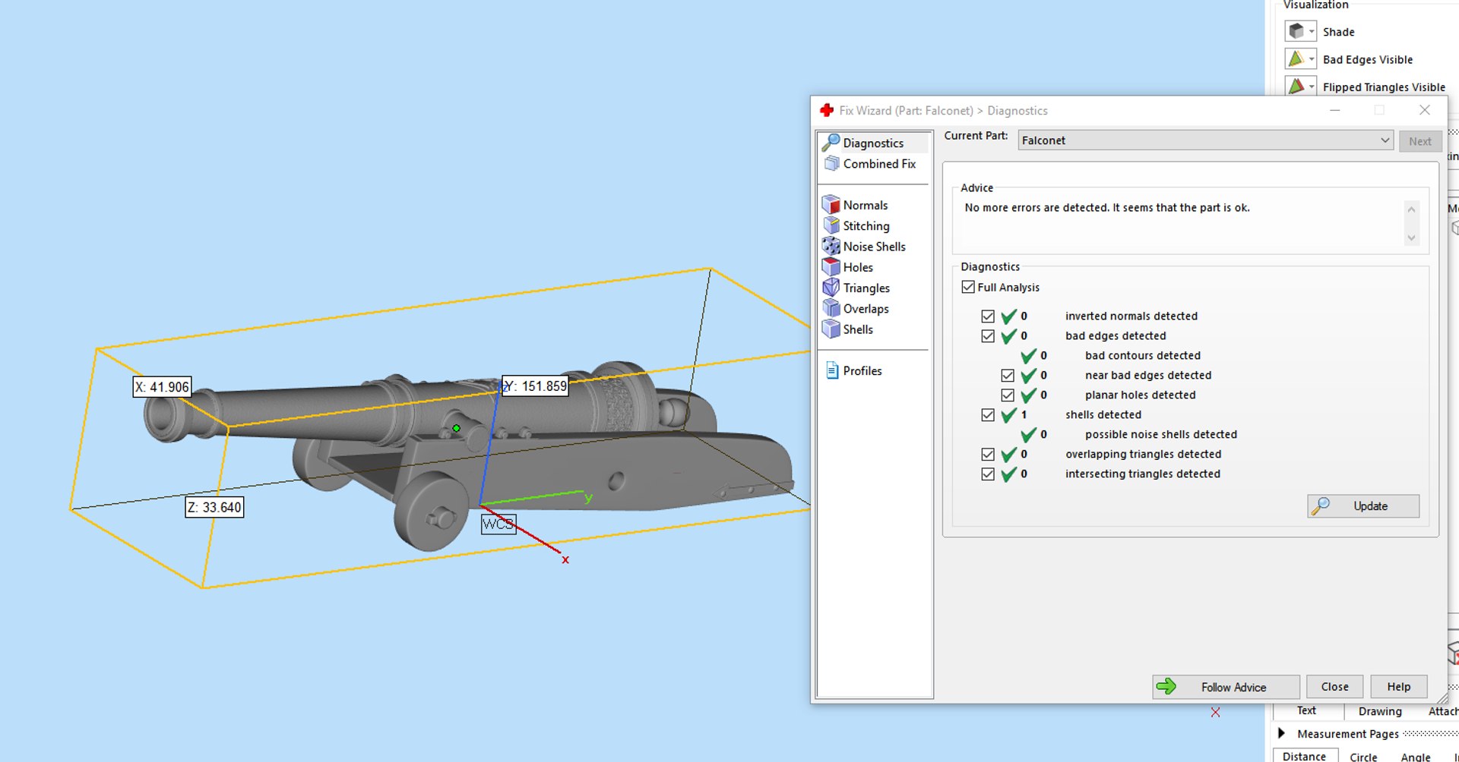Click the WCS origin label in viewport
The height and width of the screenshot is (762, 1459).
pos(498,524)
